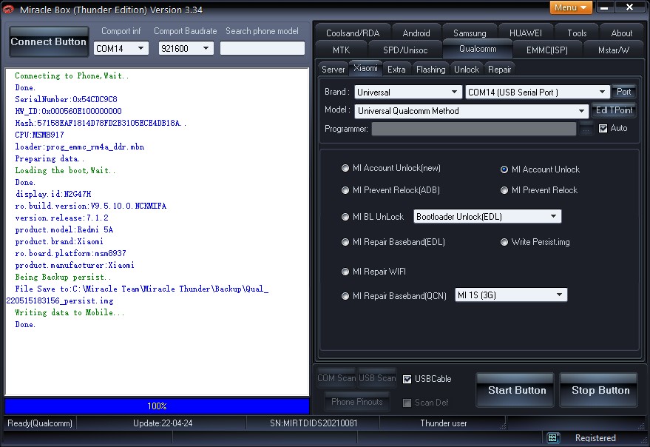Open the Comport Baudrate 921600 dropdown
This screenshot has width=650, height=447.
click(x=186, y=48)
